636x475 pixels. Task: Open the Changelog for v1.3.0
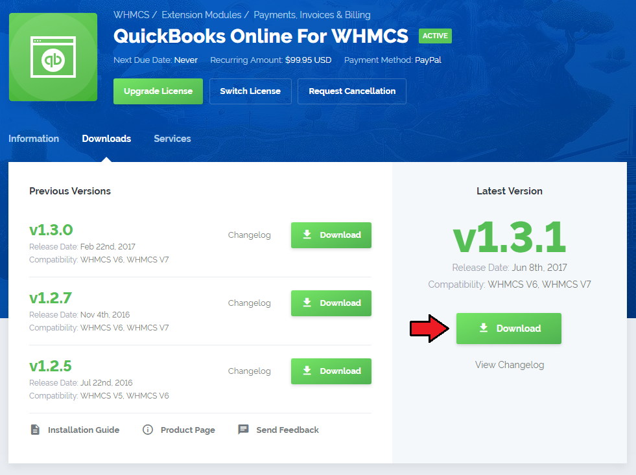point(249,235)
